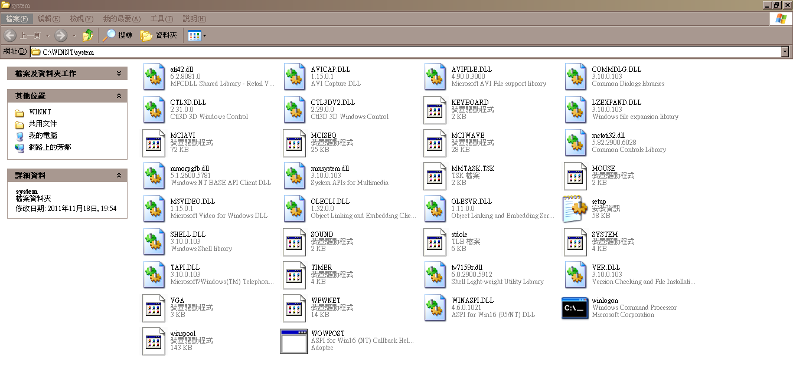Go to the WINNT folder link
The width and height of the screenshot is (793, 376).
pos(40,112)
